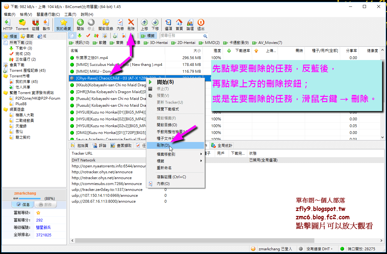The image size is (387, 254).
Task: Click the 信息 user panel button
Action: pos(23,204)
